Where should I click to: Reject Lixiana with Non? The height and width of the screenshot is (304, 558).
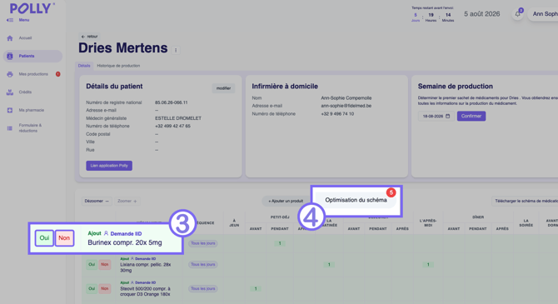tap(105, 265)
